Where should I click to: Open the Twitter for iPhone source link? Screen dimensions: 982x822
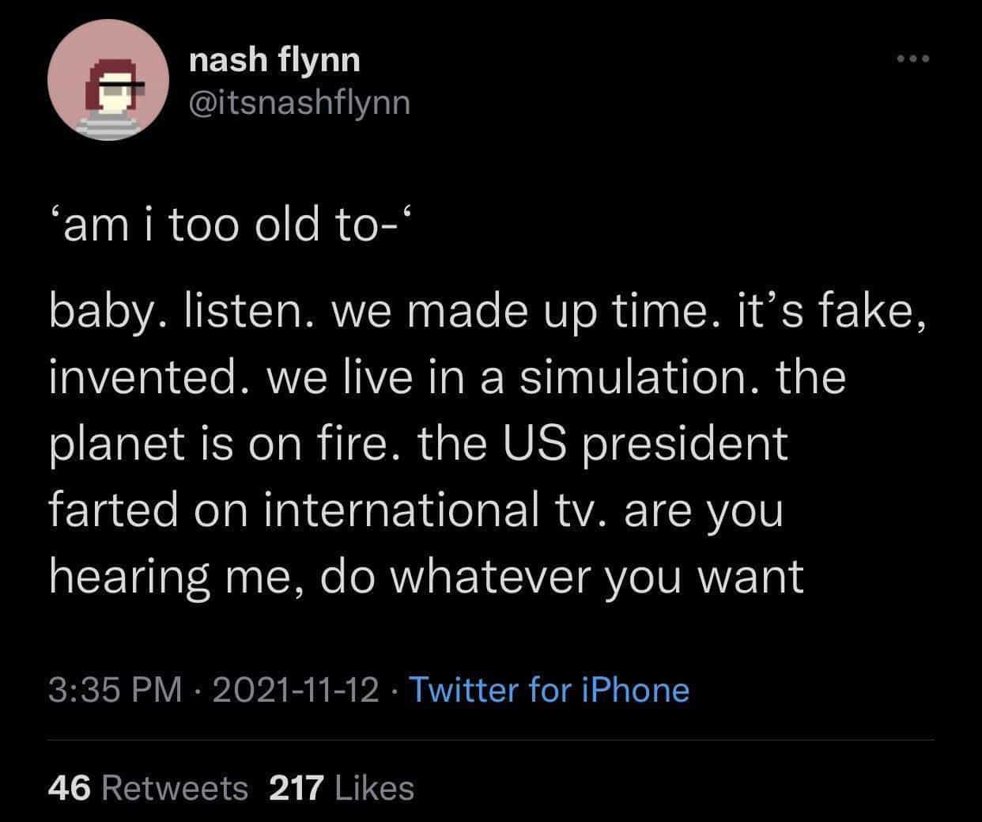pos(547,689)
